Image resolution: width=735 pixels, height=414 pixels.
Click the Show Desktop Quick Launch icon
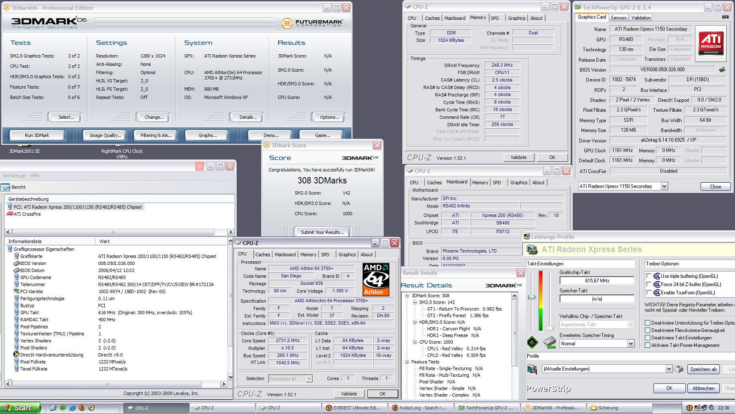pyautogui.click(x=53, y=408)
